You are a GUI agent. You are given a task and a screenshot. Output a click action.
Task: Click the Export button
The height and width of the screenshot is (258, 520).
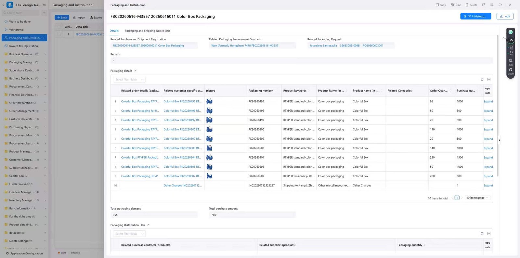tap(96, 18)
